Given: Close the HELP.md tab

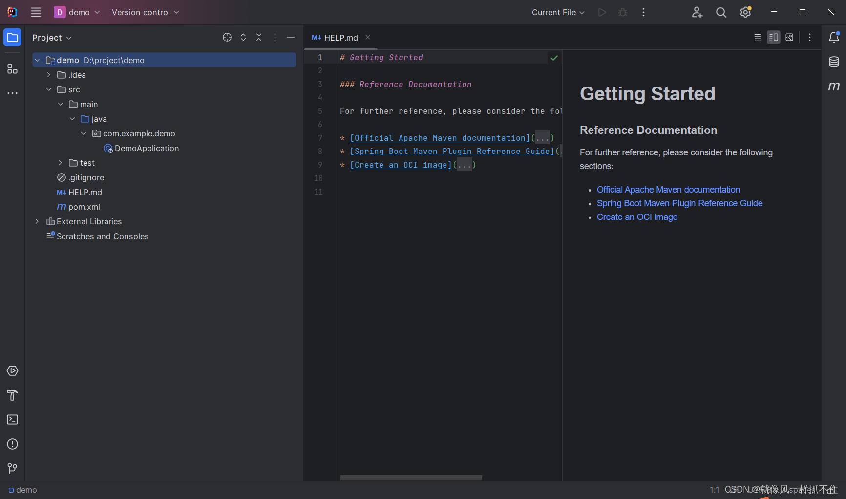Looking at the screenshot, I should point(368,37).
